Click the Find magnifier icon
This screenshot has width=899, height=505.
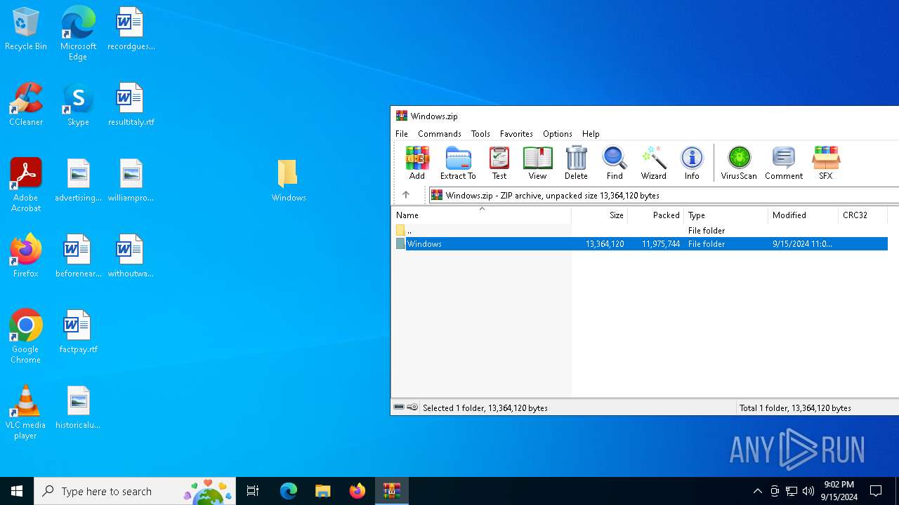615,163
